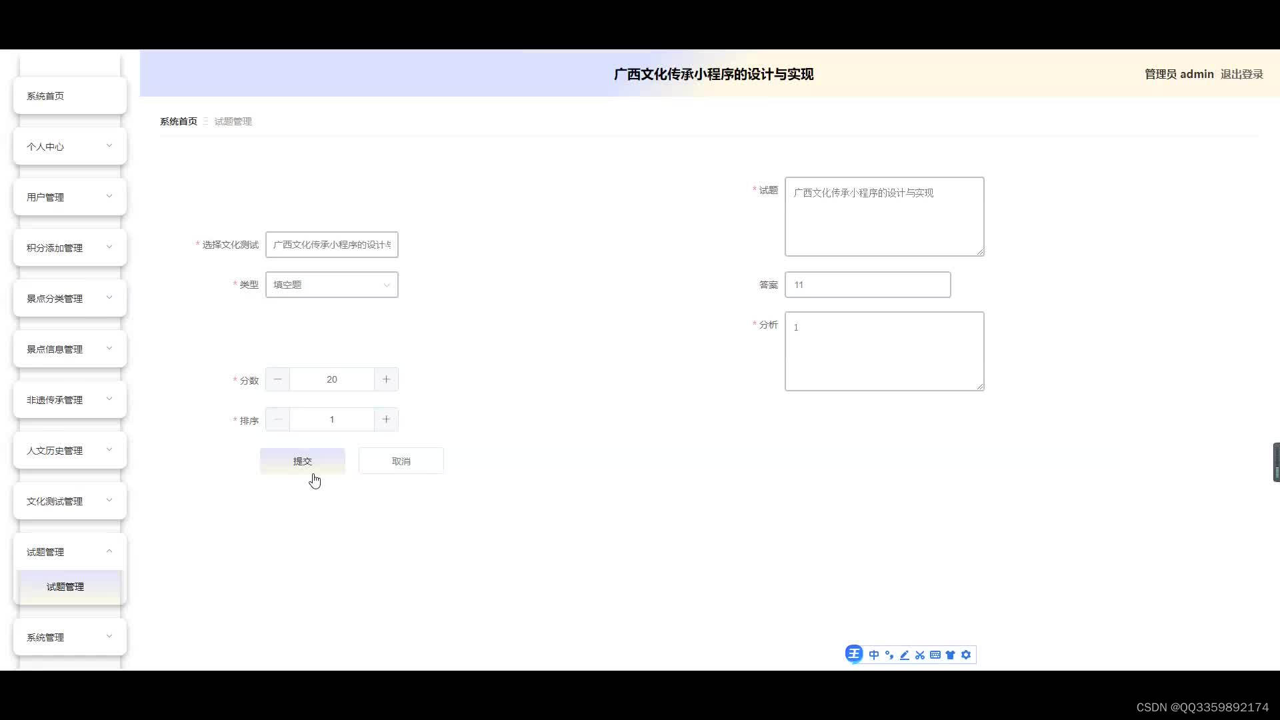Expand the 非遗传承管理 sidebar menu

(70, 399)
